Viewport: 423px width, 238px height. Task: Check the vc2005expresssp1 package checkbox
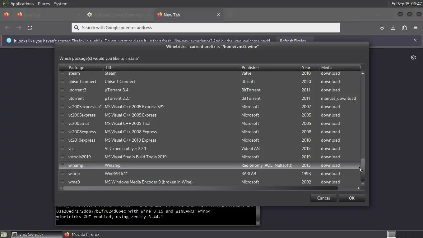pyautogui.click(x=63, y=107)
